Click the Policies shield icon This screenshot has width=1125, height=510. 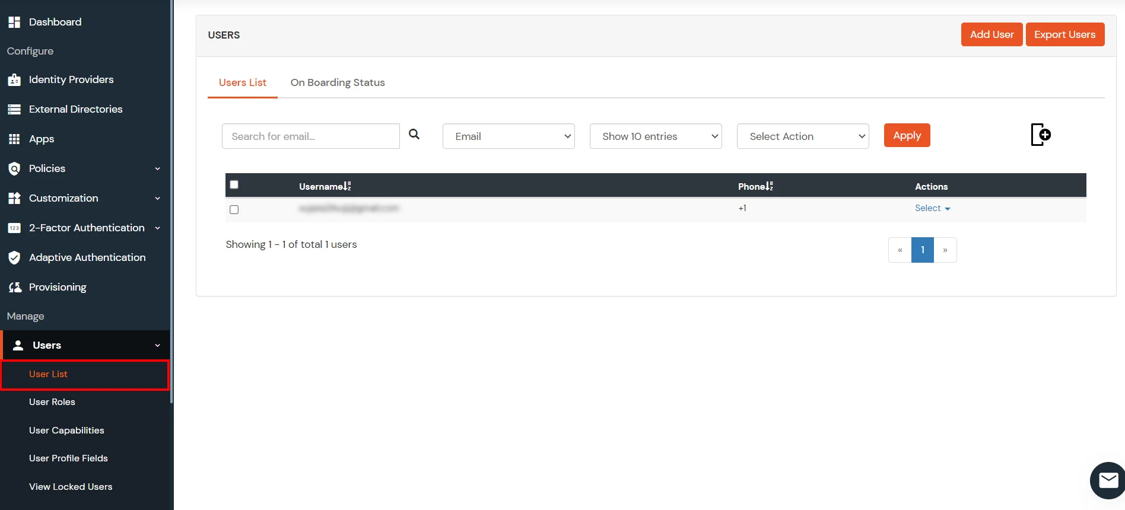tap(14, 168)
